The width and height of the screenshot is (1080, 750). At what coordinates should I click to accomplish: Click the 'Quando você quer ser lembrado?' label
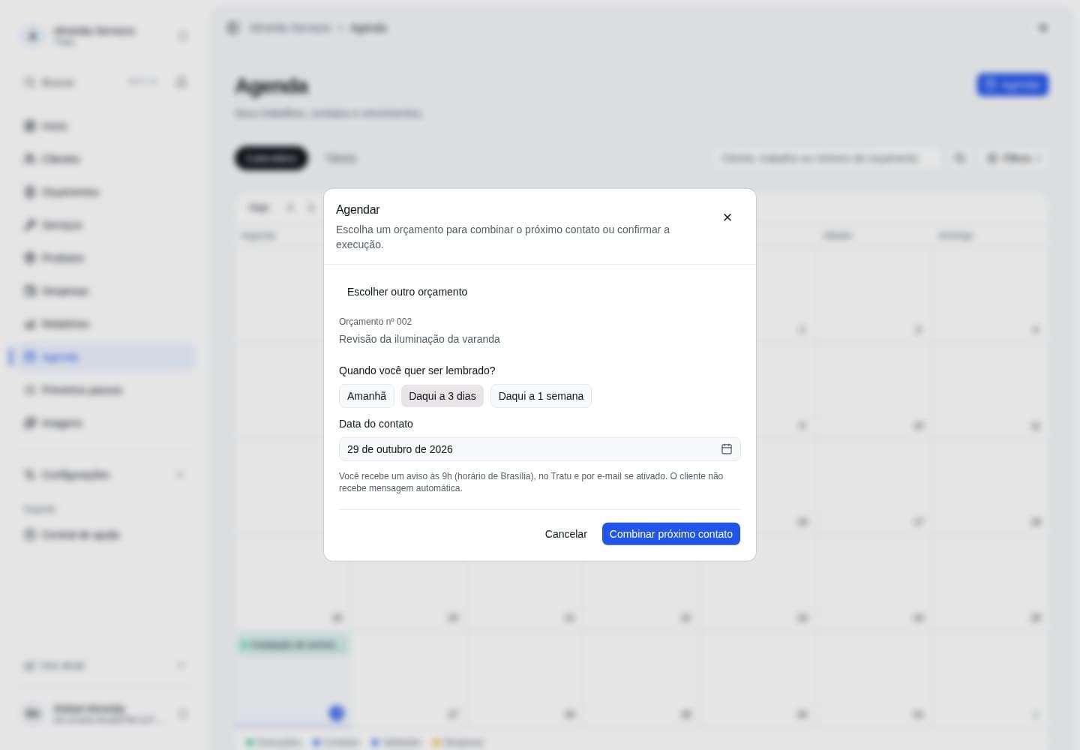[417, 370]
